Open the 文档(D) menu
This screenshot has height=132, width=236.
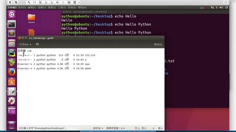click(72, 7)
